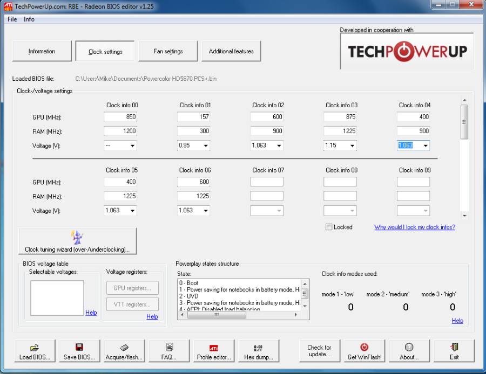Open the File menu
The image size is (486, 374).
click(12, 19)
